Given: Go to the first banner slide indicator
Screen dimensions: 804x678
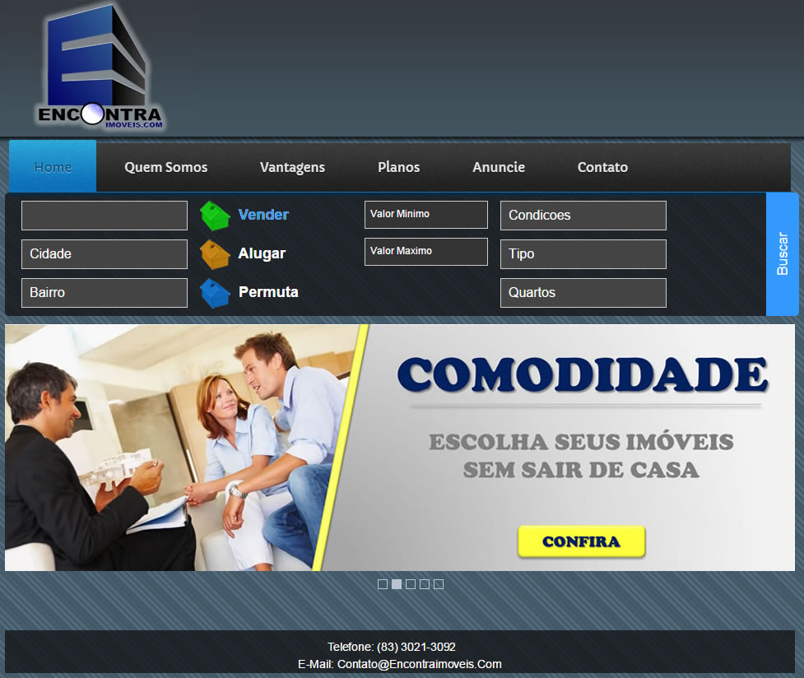Looking at the screenshot, I should pos(383,584).
